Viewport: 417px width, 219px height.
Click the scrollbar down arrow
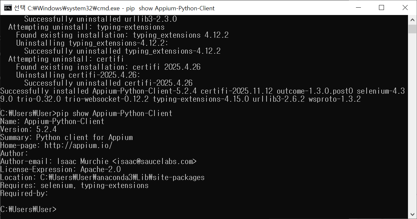pyautogui.click(x=412, y=214)
